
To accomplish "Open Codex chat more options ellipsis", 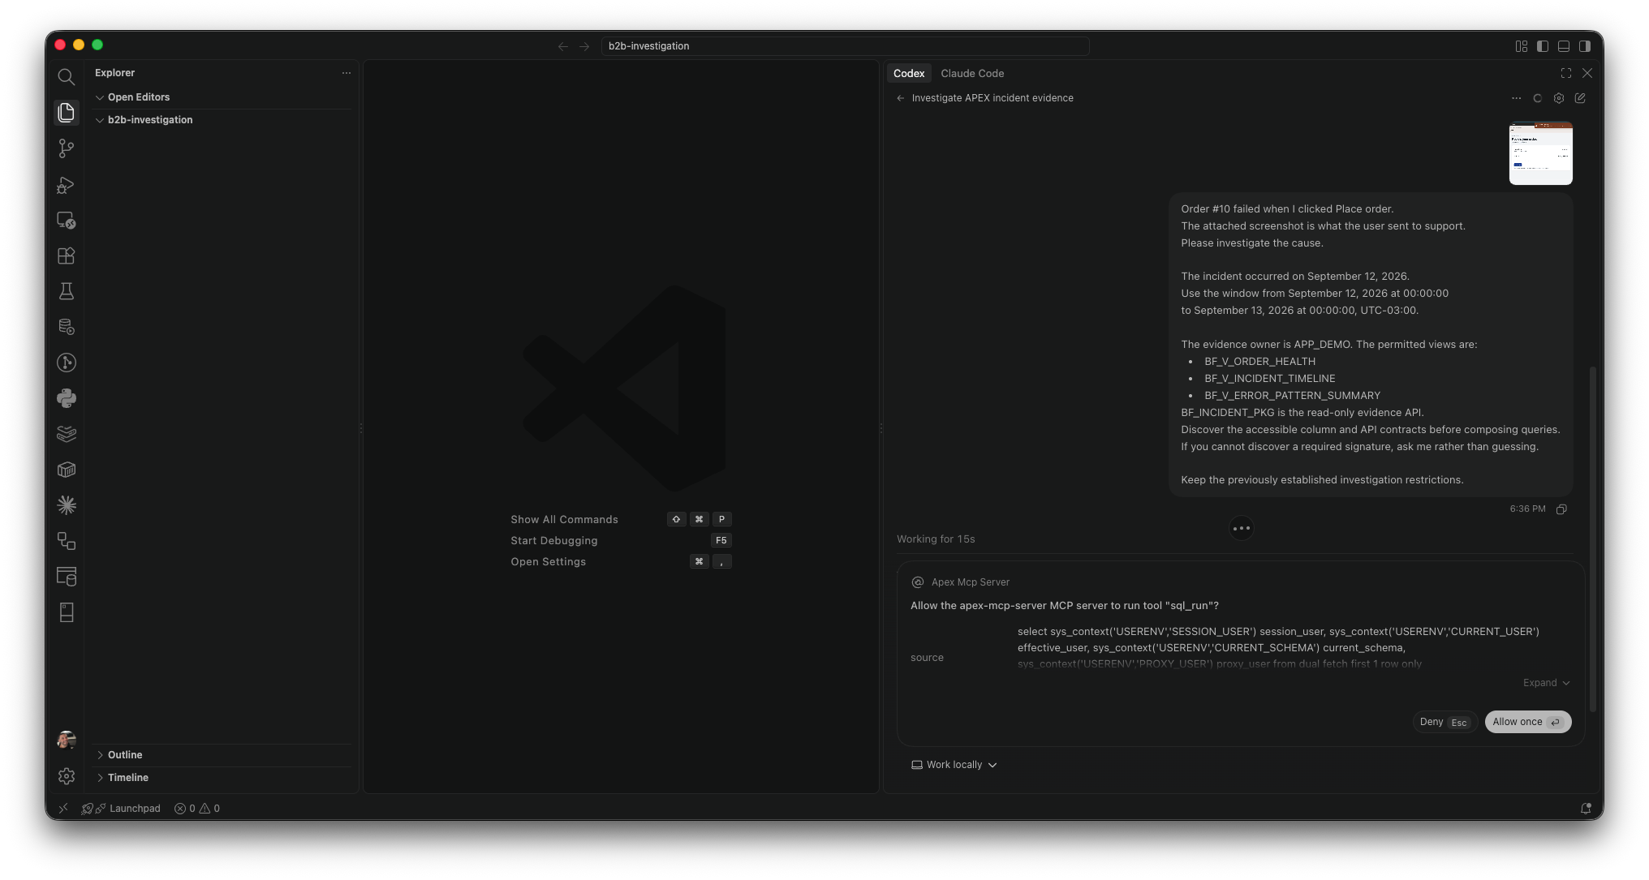I will click(1516, 98).
